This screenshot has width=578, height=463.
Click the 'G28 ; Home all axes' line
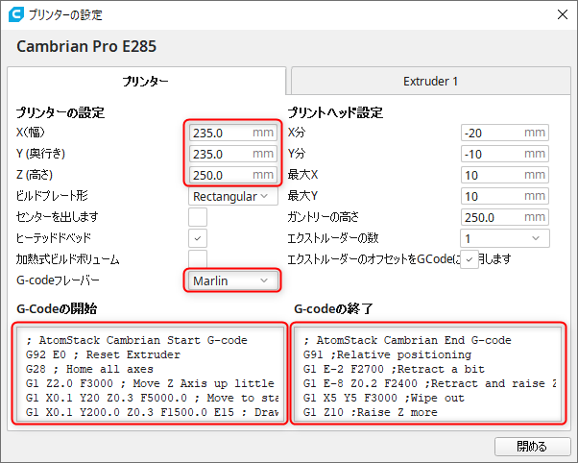[x=89, y=369]
